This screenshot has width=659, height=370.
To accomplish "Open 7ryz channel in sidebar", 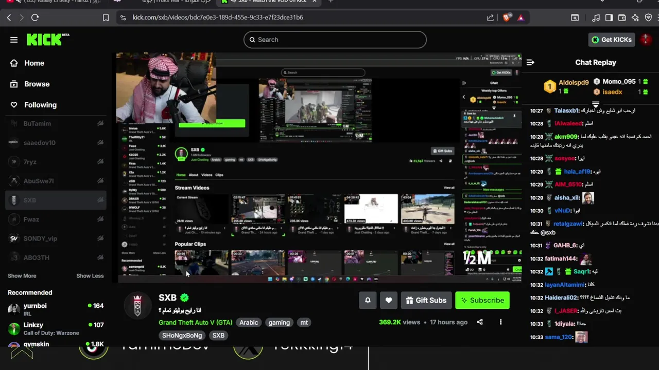I will 56,162.
